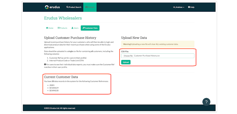This screenshot has height=114, width=237.
Task: Click customer reference JS001
Action: point(52,85)
